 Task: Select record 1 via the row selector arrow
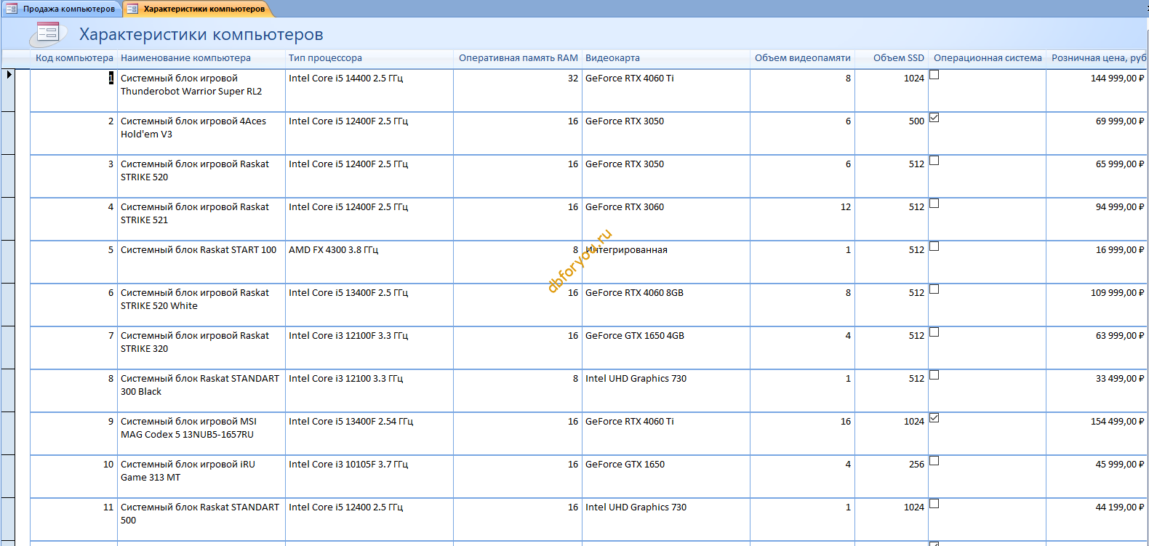pos(8,90)
